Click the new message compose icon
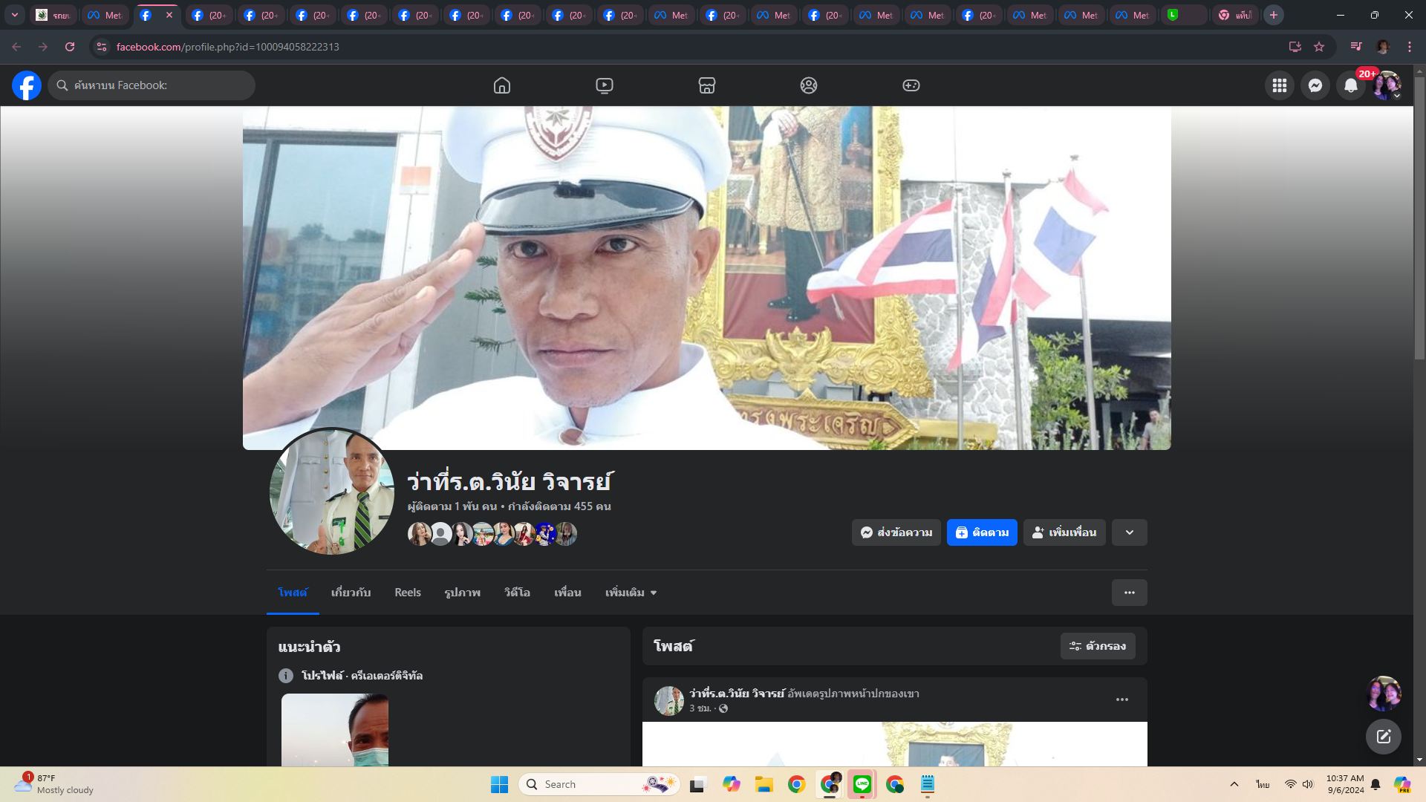The height and width of the screenshot is (802, 1426). [x=1383, y=736]
